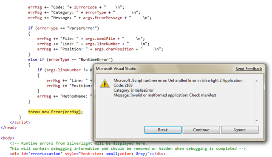Click the div id='errorLocation' code line
272x157 pixels.
pos(88,154)
